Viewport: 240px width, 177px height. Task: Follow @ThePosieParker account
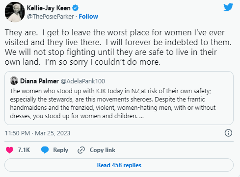coord(88,16)
